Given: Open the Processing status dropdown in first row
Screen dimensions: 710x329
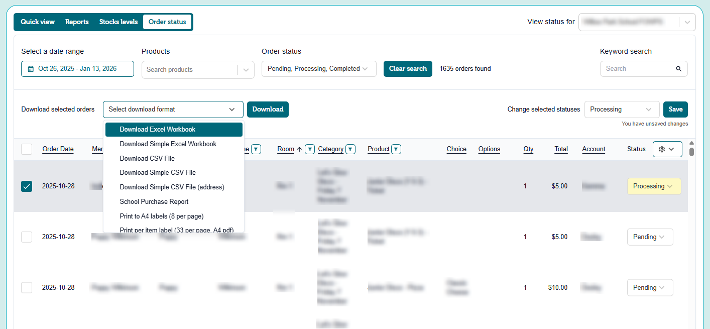Looking at the screenshot, I should 653,186.
